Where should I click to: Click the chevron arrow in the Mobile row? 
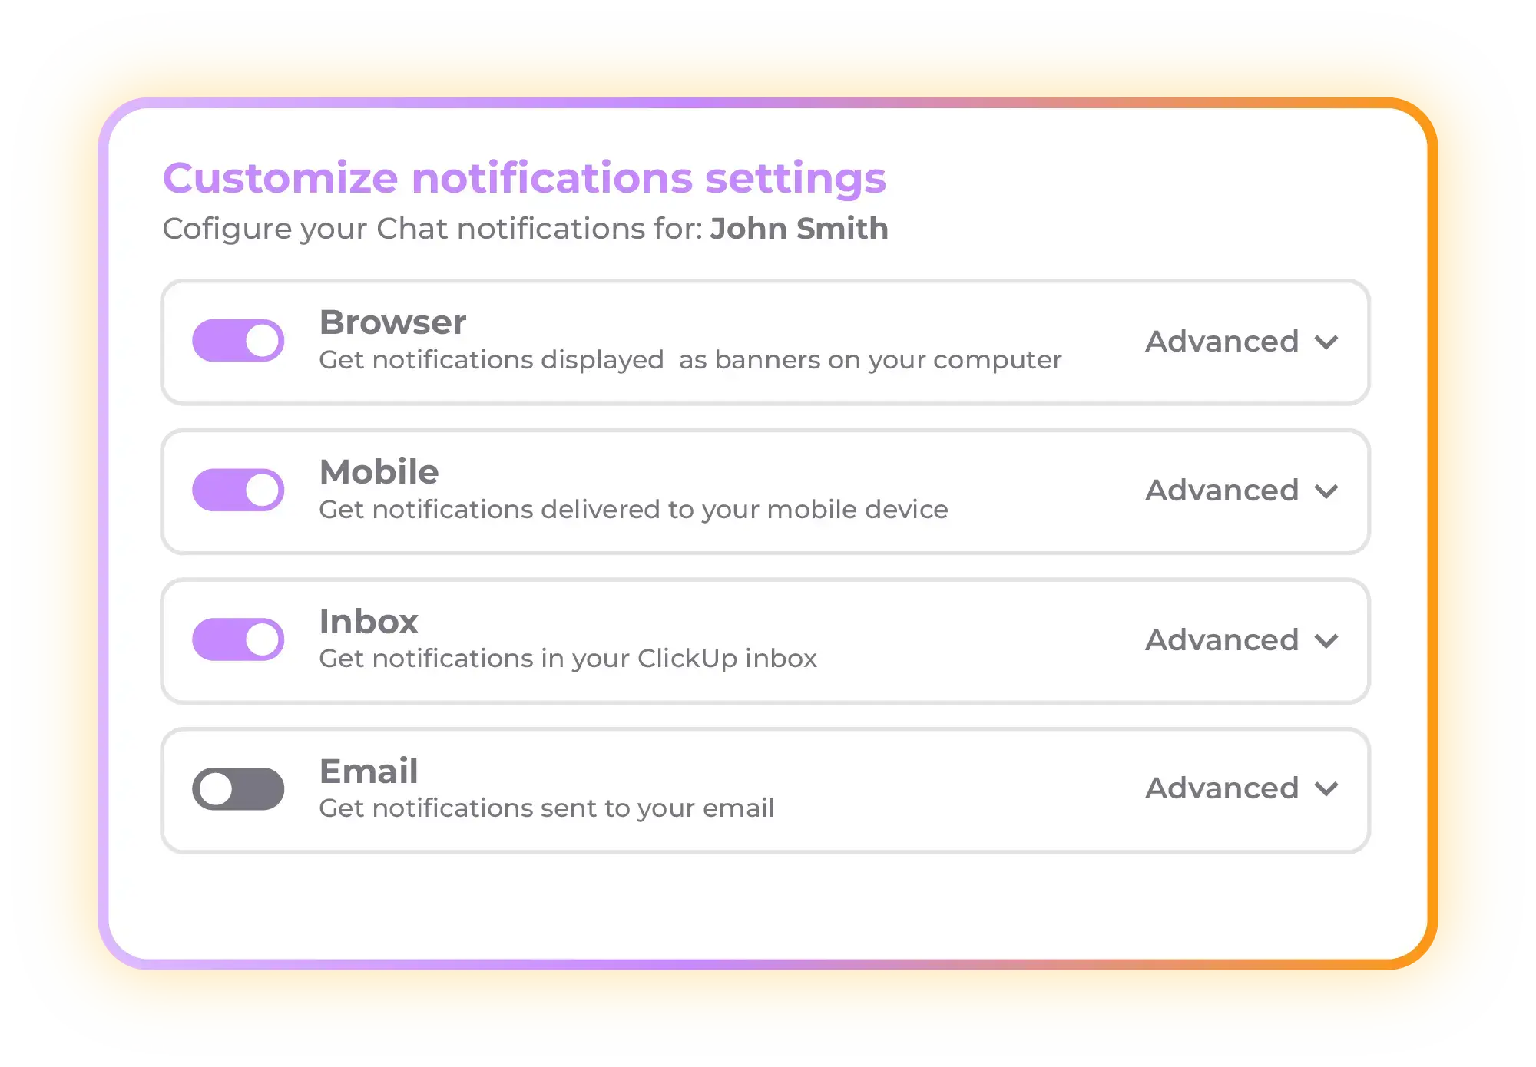pos(1326,491)
